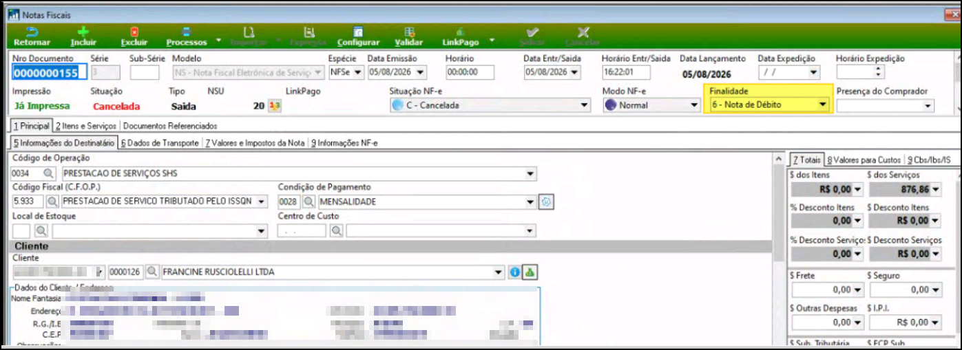962x350 pixels.
Task: Click the Centro de Custo code field
Action: click(302, 230)
